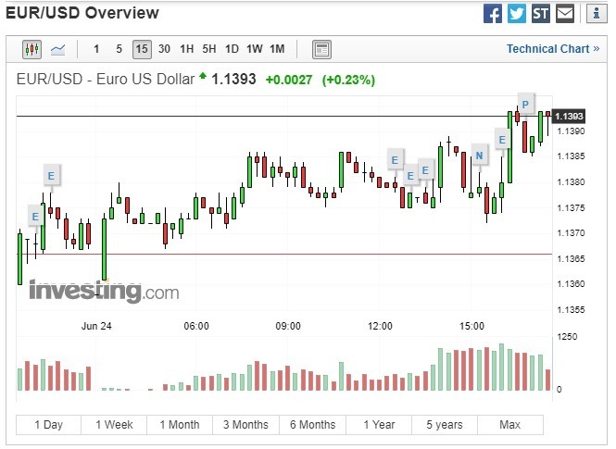Share chart on StockTwits
This screenshot has width=616, height=449.
click(x=541, y=14)
